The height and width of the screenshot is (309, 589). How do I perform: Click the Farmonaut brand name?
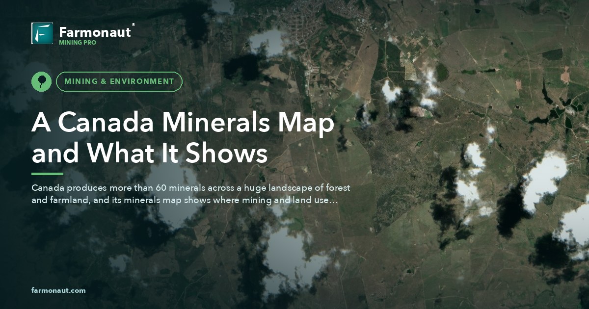(95, 32)
